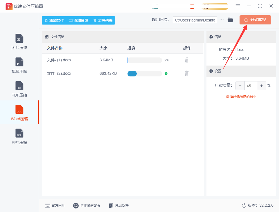279x212 pixels.
Task: Open the hamburger menu in title bar
Action: click(238, 6)
